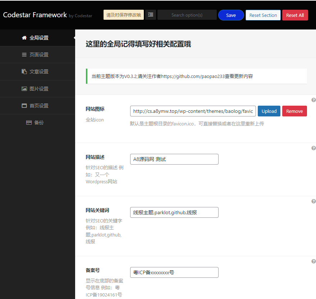Click the help icon for 备案号
The height and width of the screenshot is (299, 316).
pos(313,261)
